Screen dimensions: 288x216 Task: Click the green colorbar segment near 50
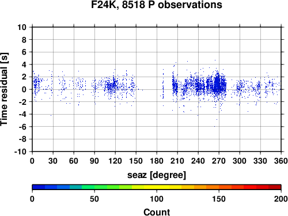pos(94,187)
